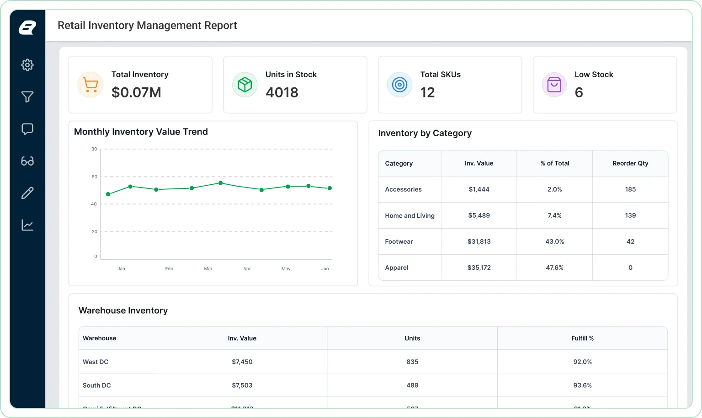Click the 4018 units in stock value
This screenshot has width=702, height=418.
click(282, 92)
